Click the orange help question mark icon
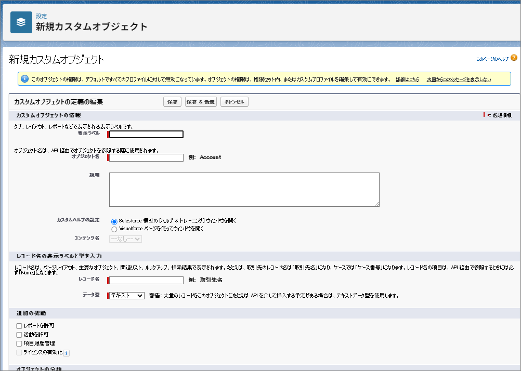521x371 pixels. pyautogui.click(x=514, y=58)
